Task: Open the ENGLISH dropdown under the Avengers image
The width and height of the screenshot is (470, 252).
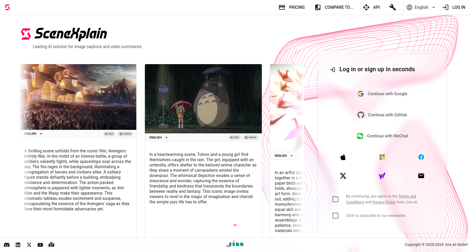Action: pyautogui.click(x=33, y=134)
